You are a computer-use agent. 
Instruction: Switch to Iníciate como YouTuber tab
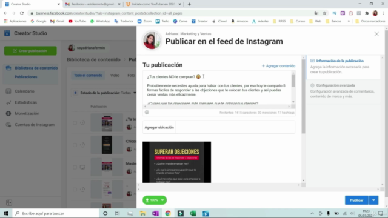coord(153,4)
